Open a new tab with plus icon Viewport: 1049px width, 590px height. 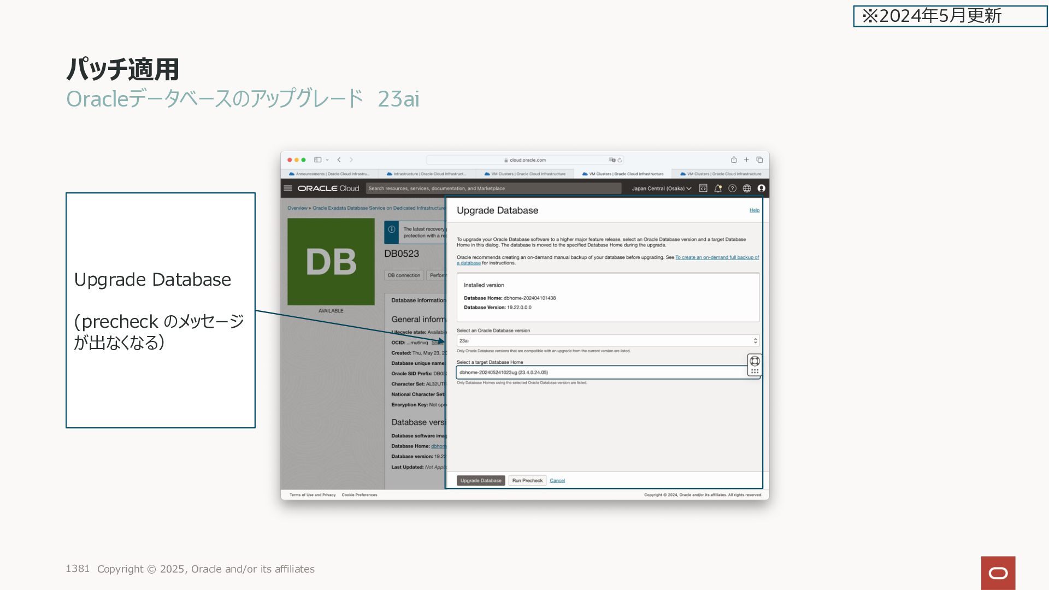pyautogui.click(x=746, y=160)
